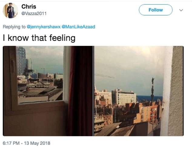Open the @jennykershawx mention link

44,27
